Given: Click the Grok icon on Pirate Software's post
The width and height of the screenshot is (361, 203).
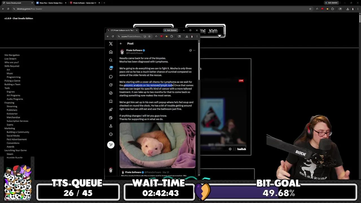Looking at the screenshot, I should click(x=190, y=50).
